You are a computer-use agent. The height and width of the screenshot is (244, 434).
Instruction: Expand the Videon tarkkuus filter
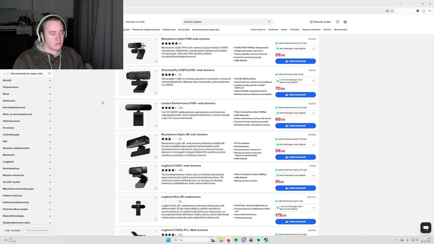[27, 196]
